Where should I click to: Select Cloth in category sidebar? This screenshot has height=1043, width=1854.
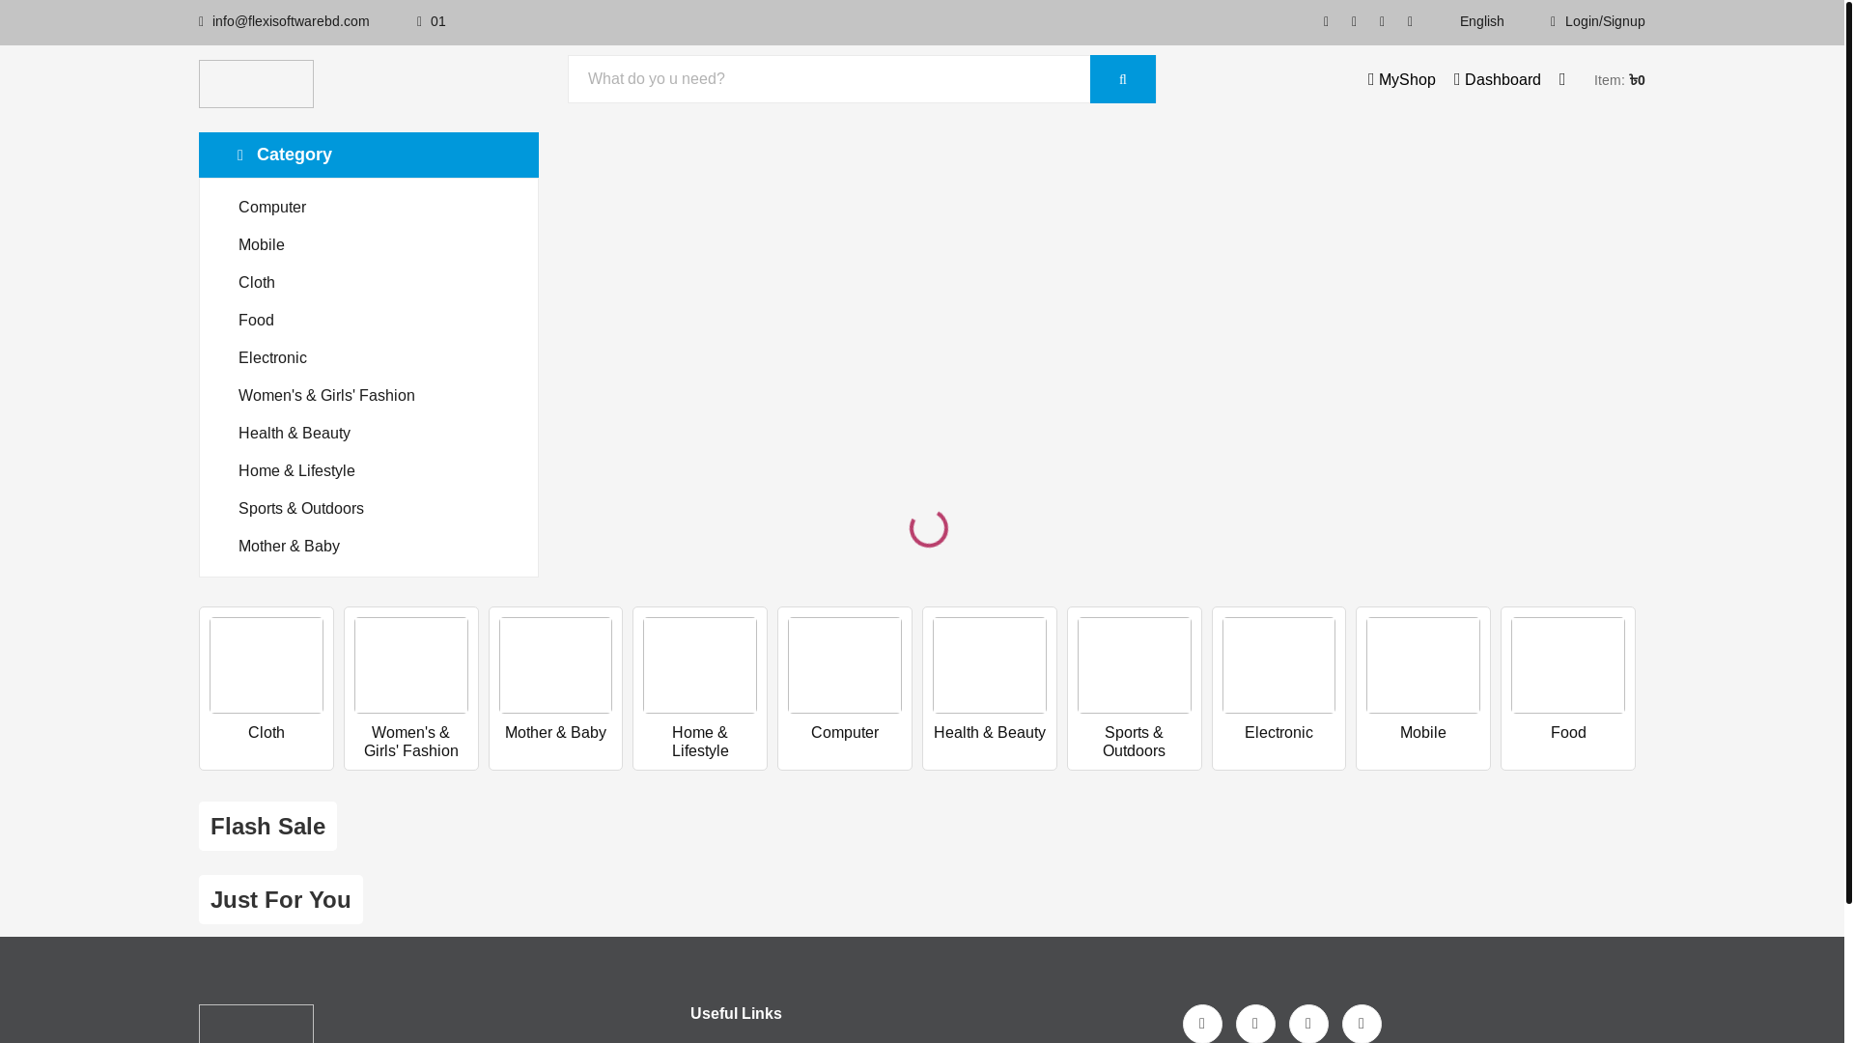[257, 283]
